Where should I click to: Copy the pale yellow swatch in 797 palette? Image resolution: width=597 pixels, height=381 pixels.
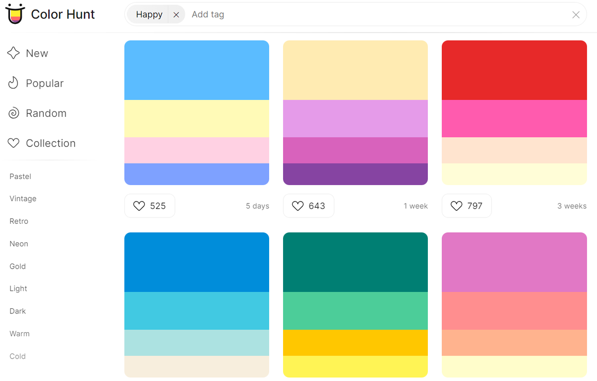point(514,174)
